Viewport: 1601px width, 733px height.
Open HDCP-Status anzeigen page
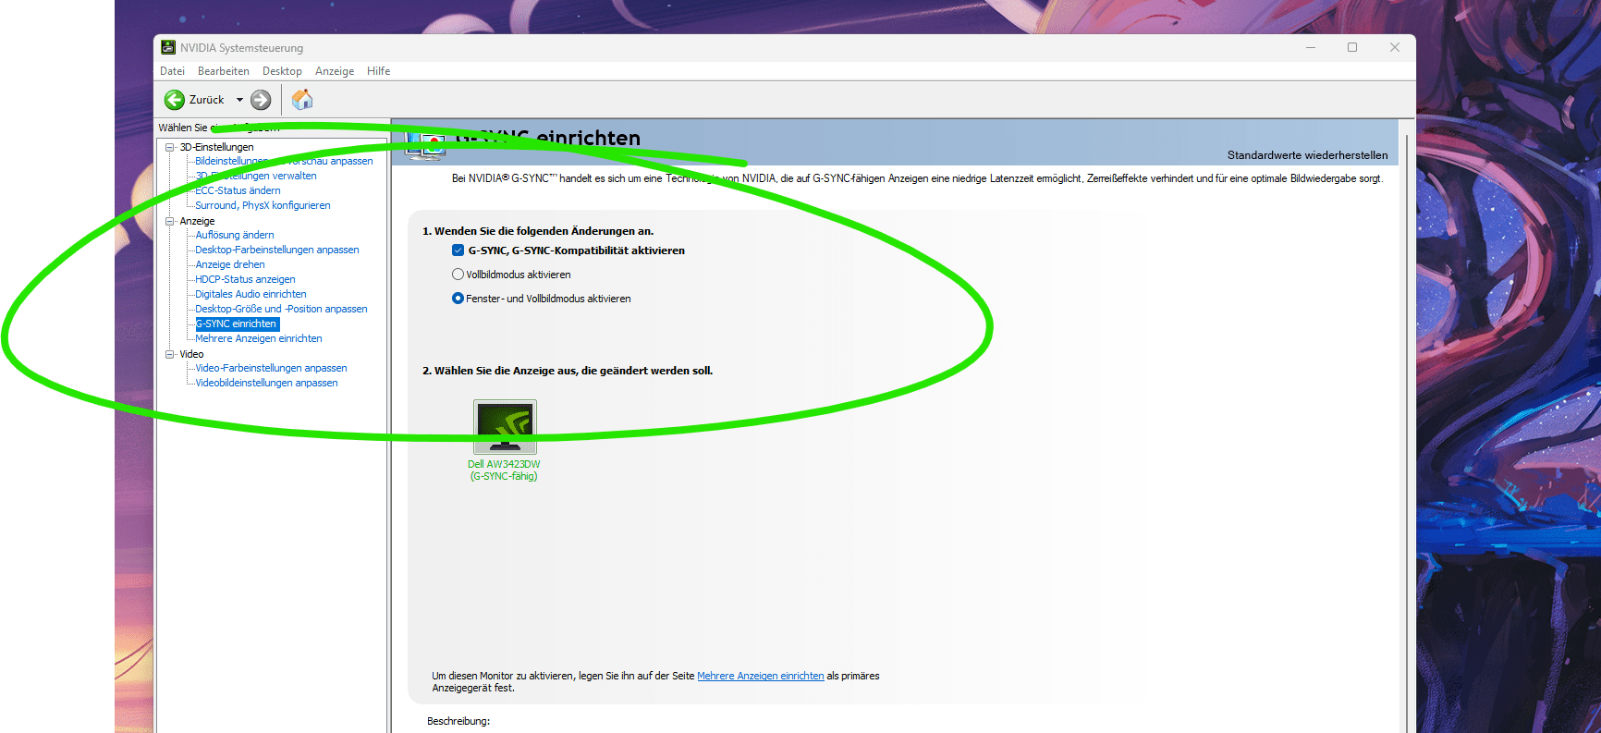(245, 279)
